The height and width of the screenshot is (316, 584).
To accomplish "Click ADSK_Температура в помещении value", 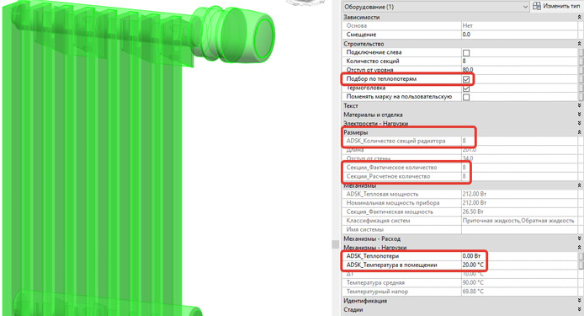I will click(x=519, y=265).
